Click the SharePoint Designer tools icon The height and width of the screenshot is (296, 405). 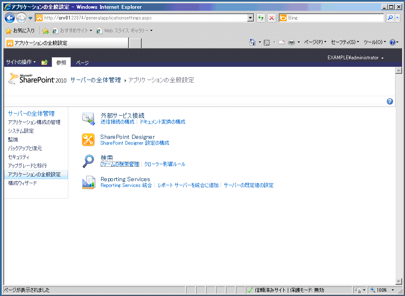(x=88, y=140)
